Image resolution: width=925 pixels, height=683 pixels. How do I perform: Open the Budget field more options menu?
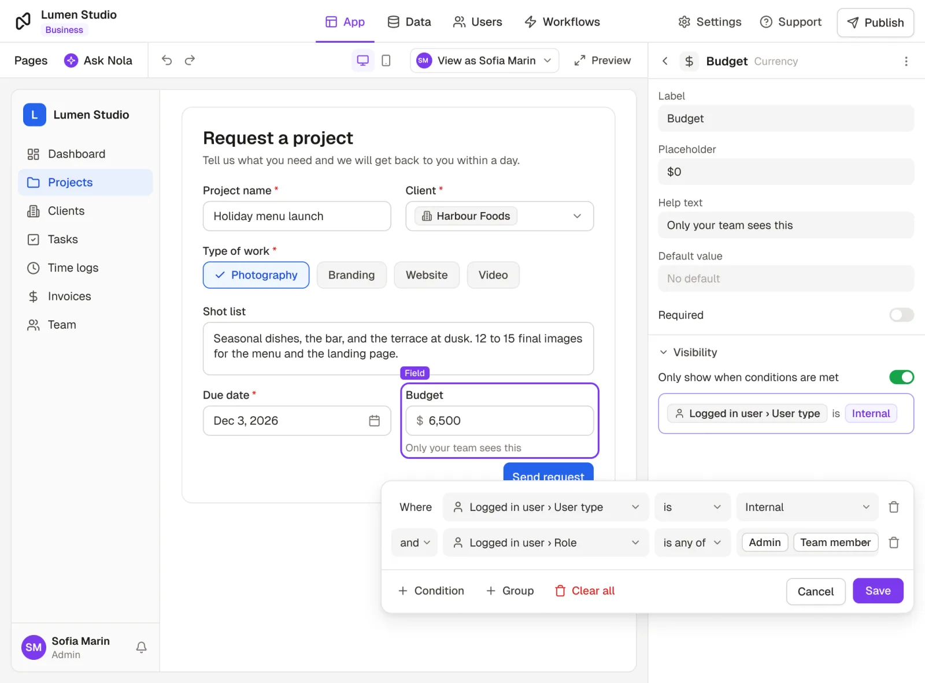click(906, 61)
